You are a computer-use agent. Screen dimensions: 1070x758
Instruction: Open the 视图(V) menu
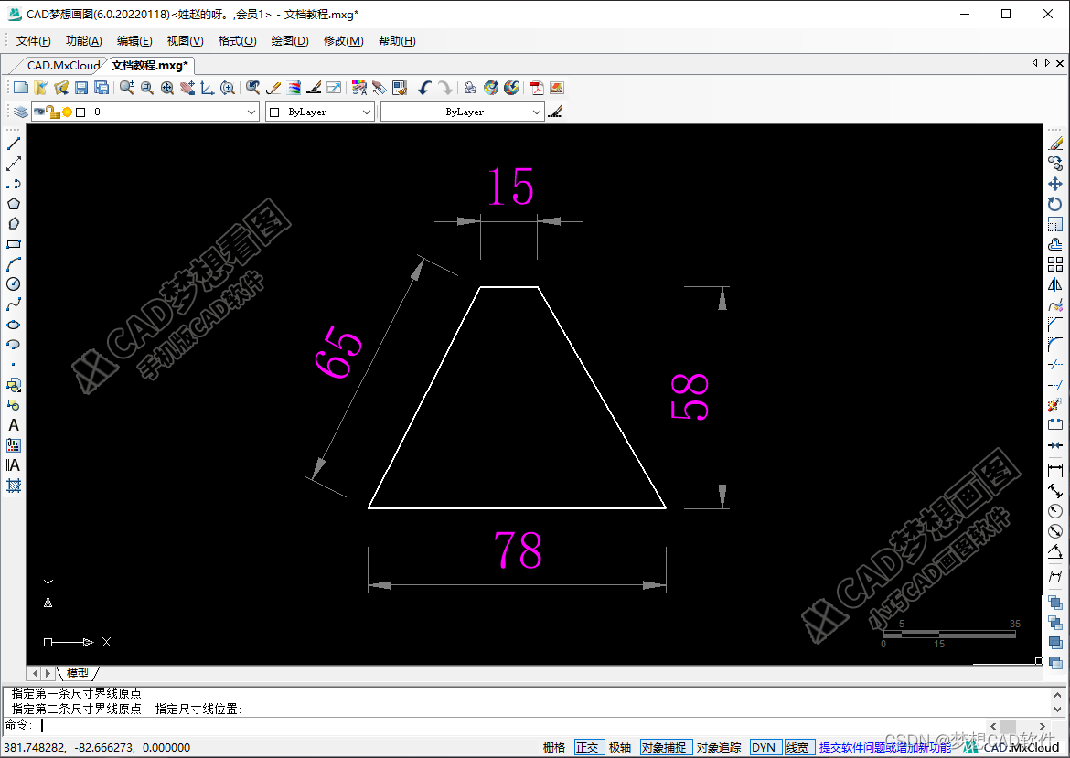(185, 41)
